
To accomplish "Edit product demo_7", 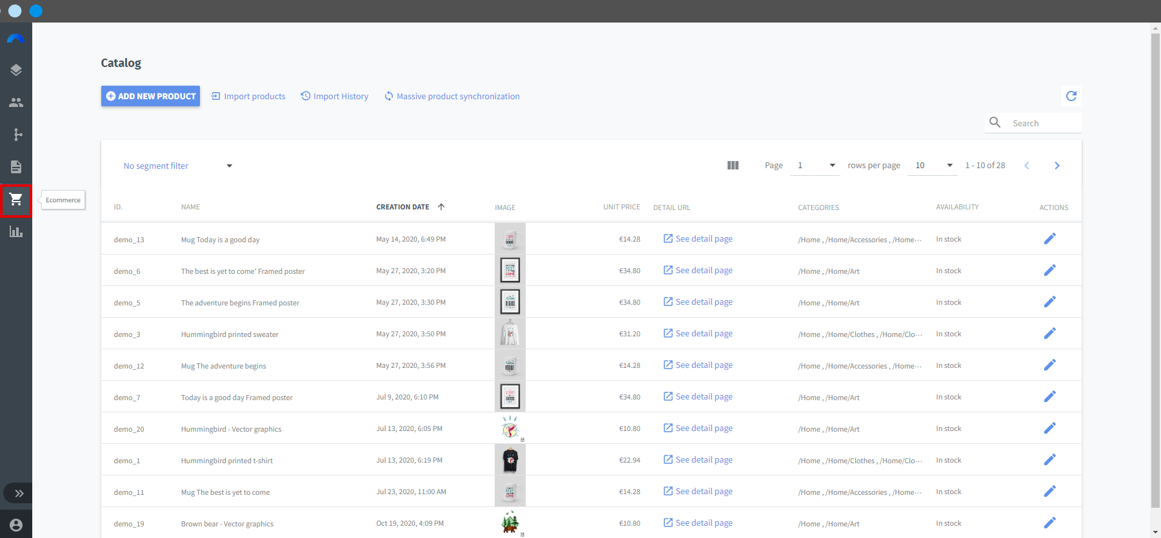I will click(1050, 396).
